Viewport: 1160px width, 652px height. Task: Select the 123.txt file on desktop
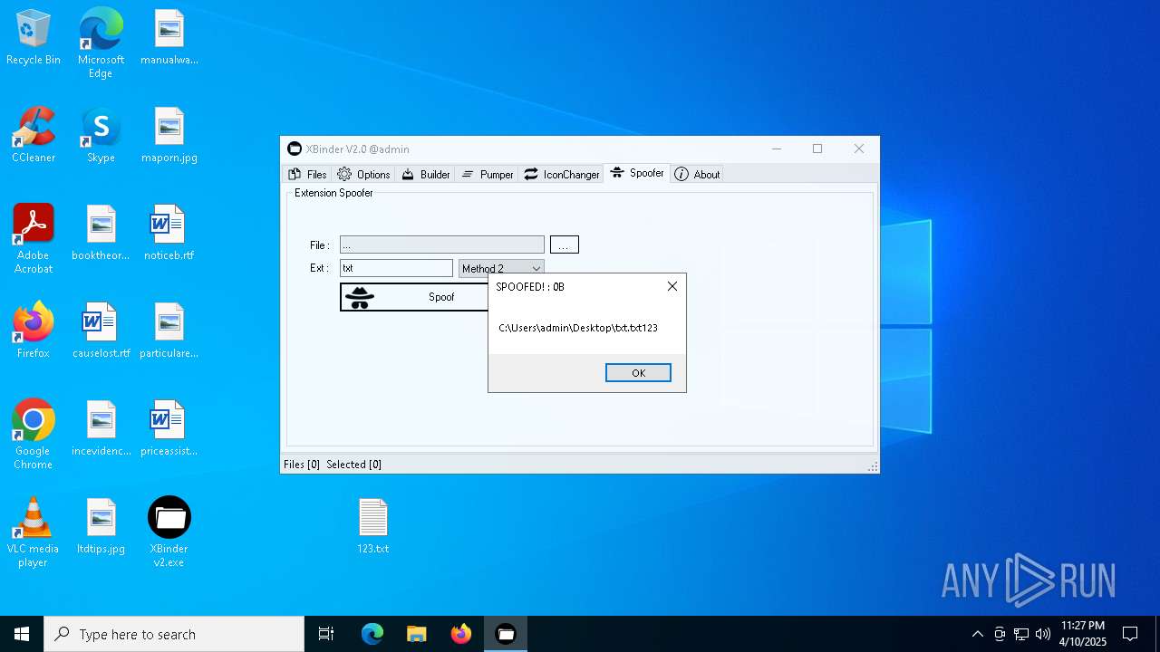[x=372, y=527]
